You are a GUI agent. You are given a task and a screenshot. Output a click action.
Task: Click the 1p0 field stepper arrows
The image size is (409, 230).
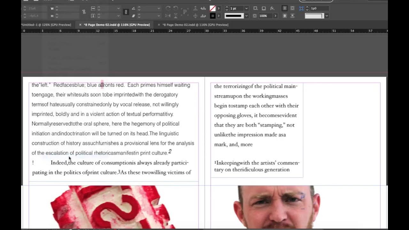307,8
